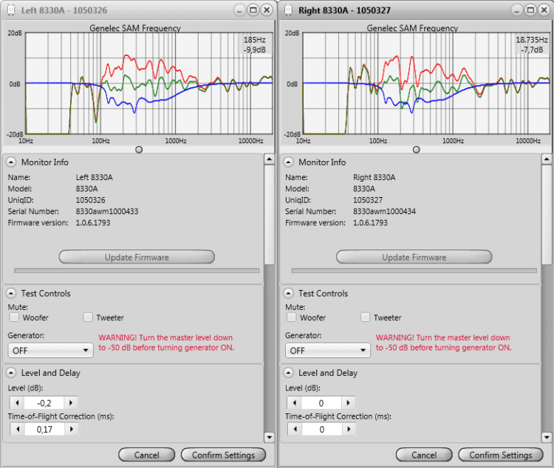
Task: Minimize the Right 8330A window
Action: click(x=516, y=10)
